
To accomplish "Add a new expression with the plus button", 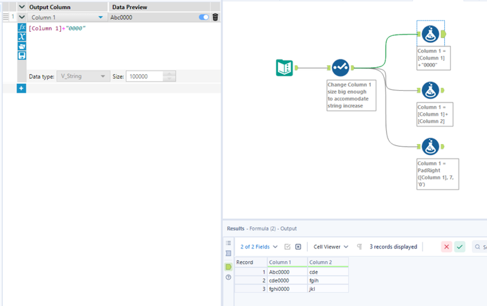I will (21, 89).
